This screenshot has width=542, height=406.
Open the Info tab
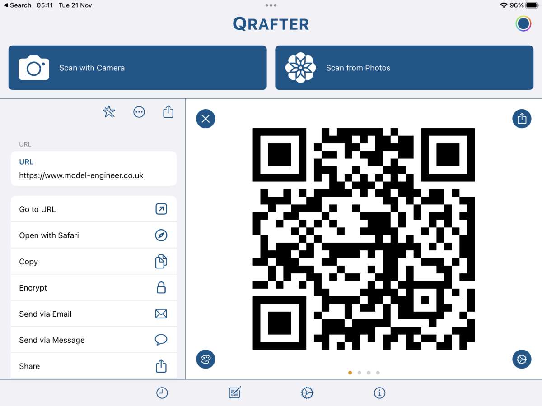pos(380,393)
